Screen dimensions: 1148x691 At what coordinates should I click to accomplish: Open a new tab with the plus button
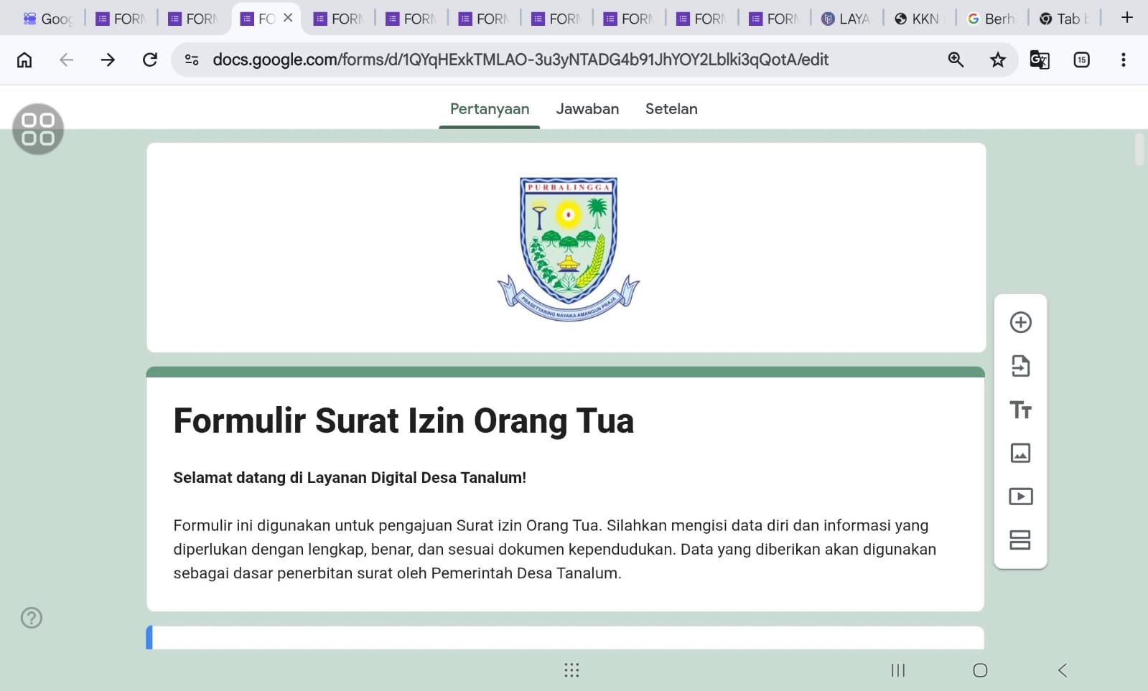point(1127,18)
